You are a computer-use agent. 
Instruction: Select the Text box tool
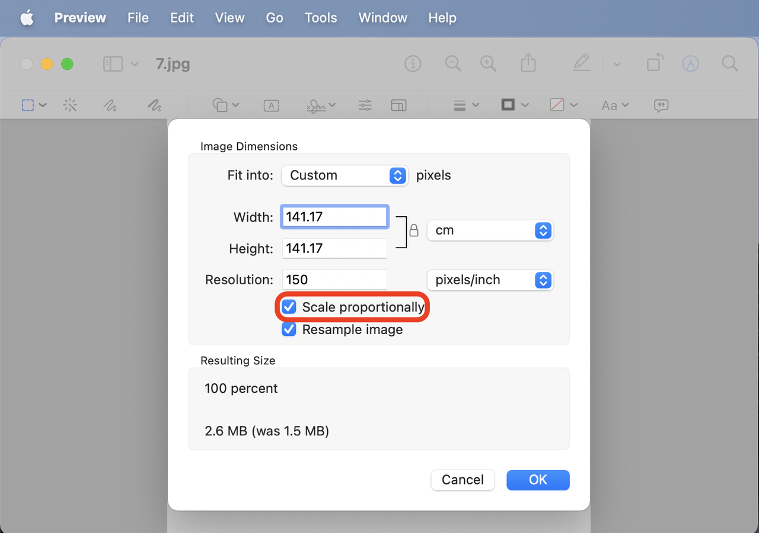tap(271, 105)
